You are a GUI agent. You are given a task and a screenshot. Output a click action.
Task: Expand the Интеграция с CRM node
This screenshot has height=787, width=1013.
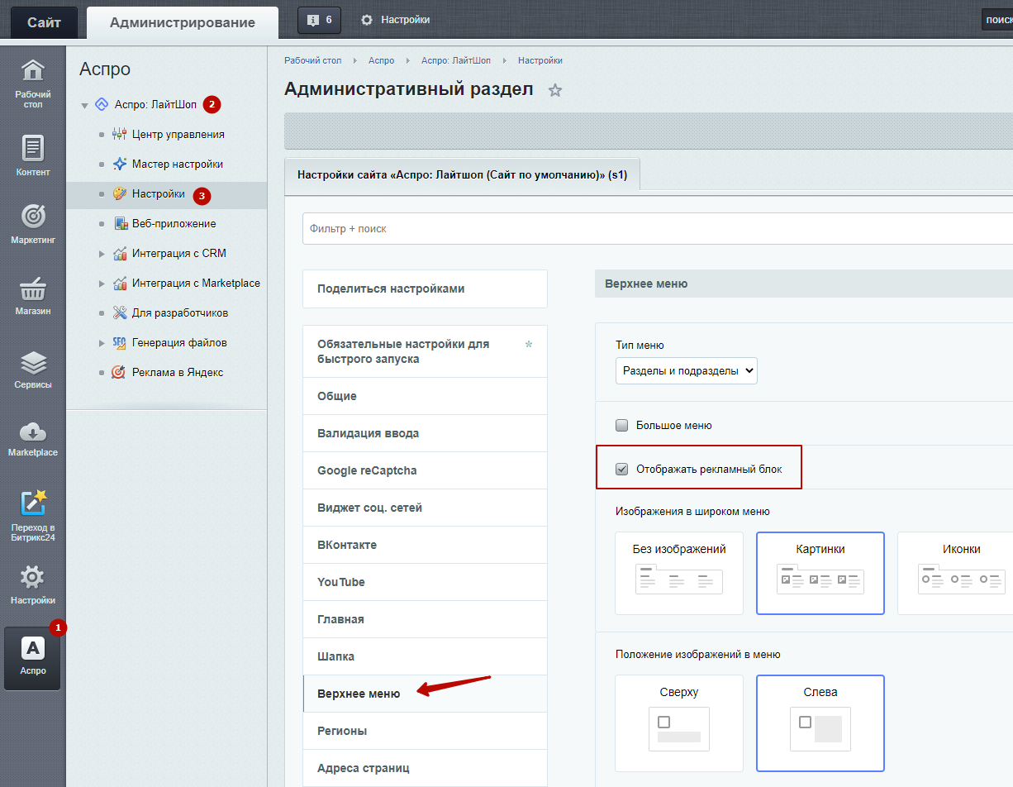(102, 253)
